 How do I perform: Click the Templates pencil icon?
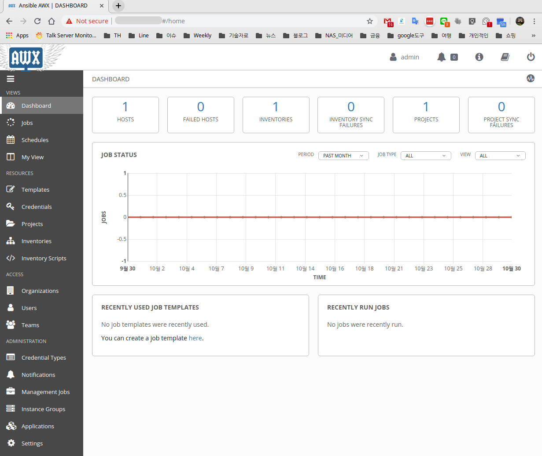(x=11, y=190)
